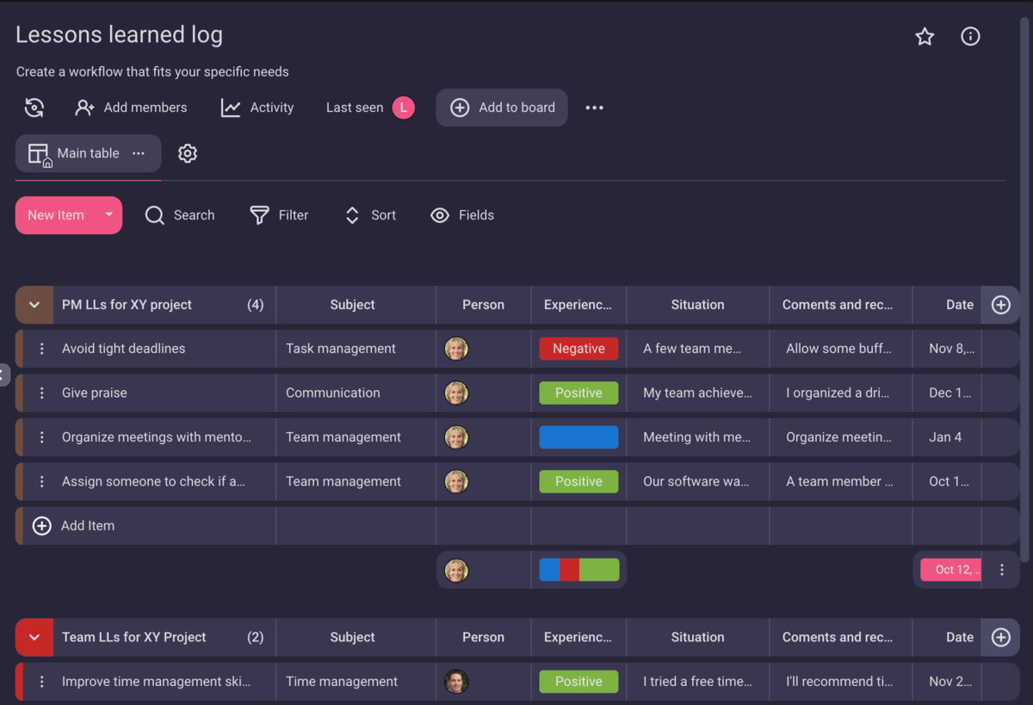Image resolution: width=1033 pixels, height=705 pixels.
Task: Open Search on the board
Action: pos(180,215)
